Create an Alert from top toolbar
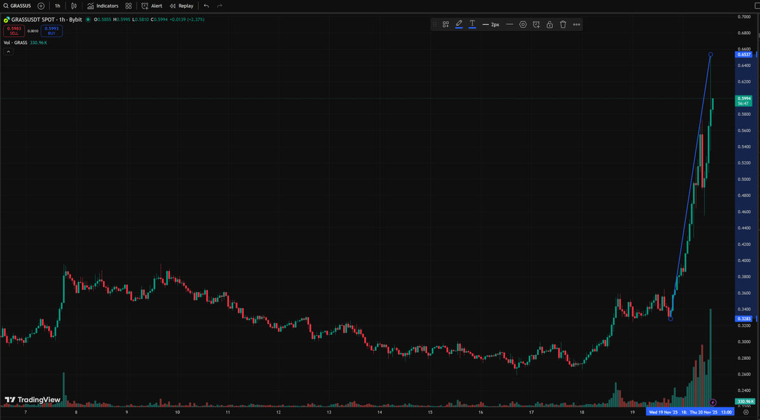This screenshot has width=760, height=420. coord(152,6)
